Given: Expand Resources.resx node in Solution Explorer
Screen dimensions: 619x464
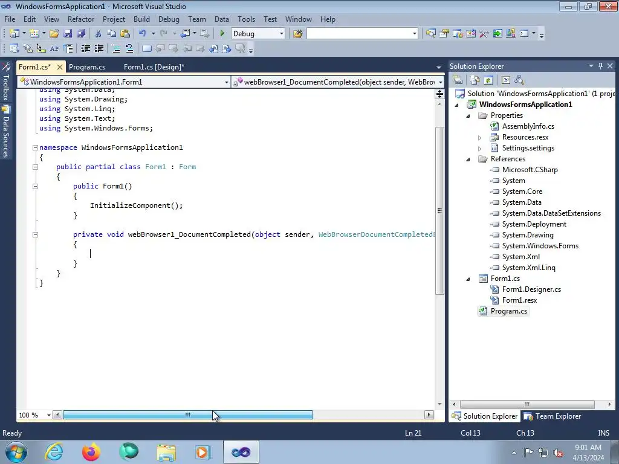Looking at the screenshot, I should [479, 137].
